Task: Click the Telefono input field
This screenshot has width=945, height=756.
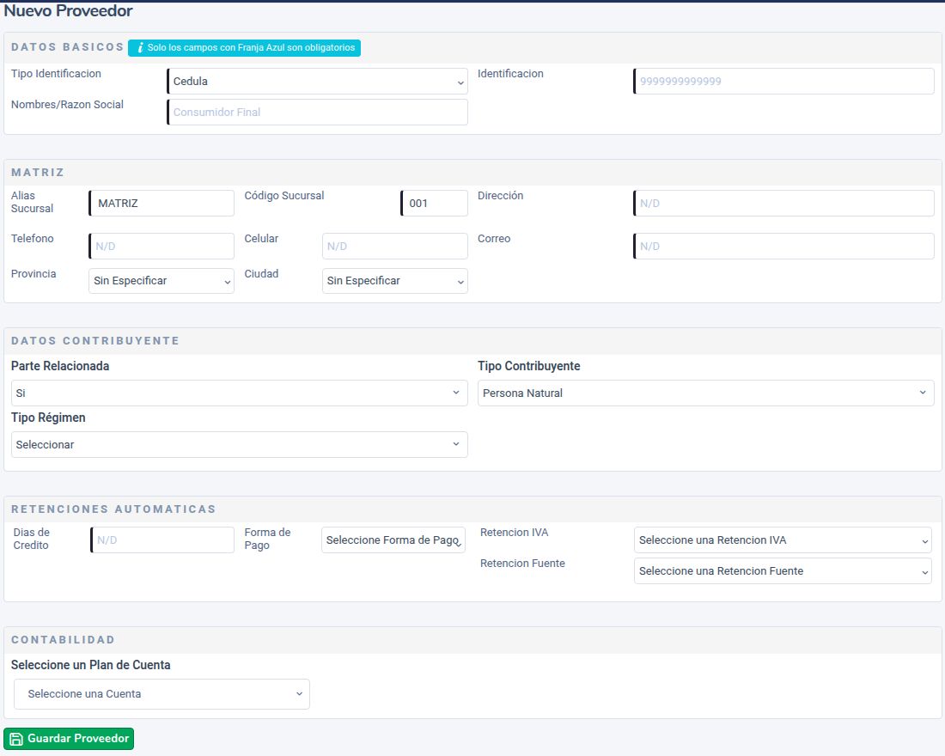Action: (x=161, y=246)
